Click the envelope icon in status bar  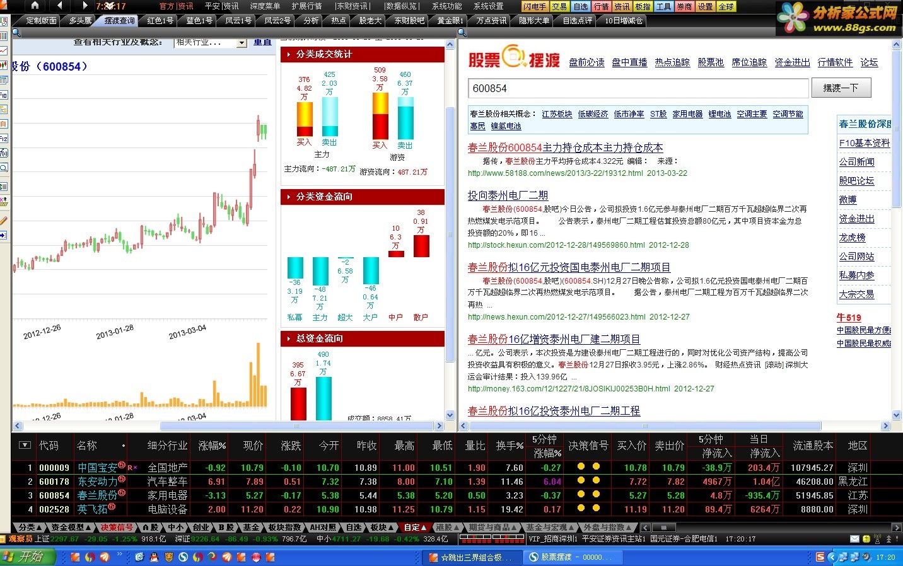pyautogui.click(x=854, y=539)
